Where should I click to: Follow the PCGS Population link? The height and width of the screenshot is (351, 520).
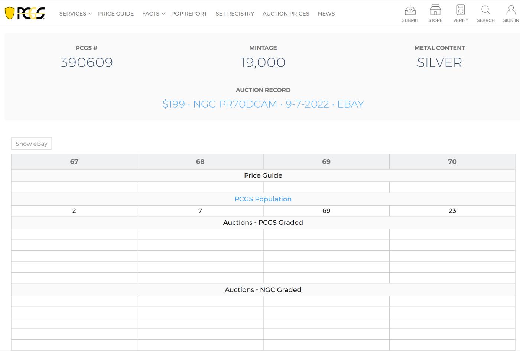pyautogui.click(x=263, y=199)
